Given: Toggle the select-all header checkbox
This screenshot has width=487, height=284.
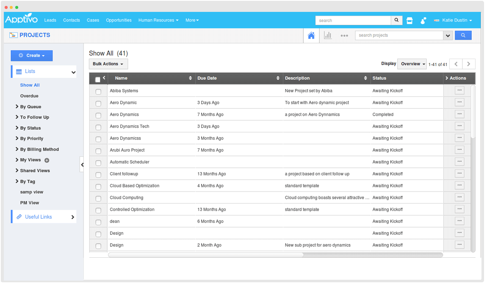Looking at the screenshot, I should pos(98,80).
